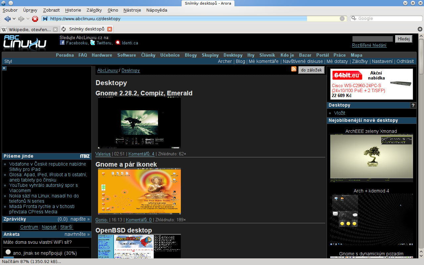424x265 pixels.
Task: Click the navrhněte » link in Anketa
Action: pos(77,234)
